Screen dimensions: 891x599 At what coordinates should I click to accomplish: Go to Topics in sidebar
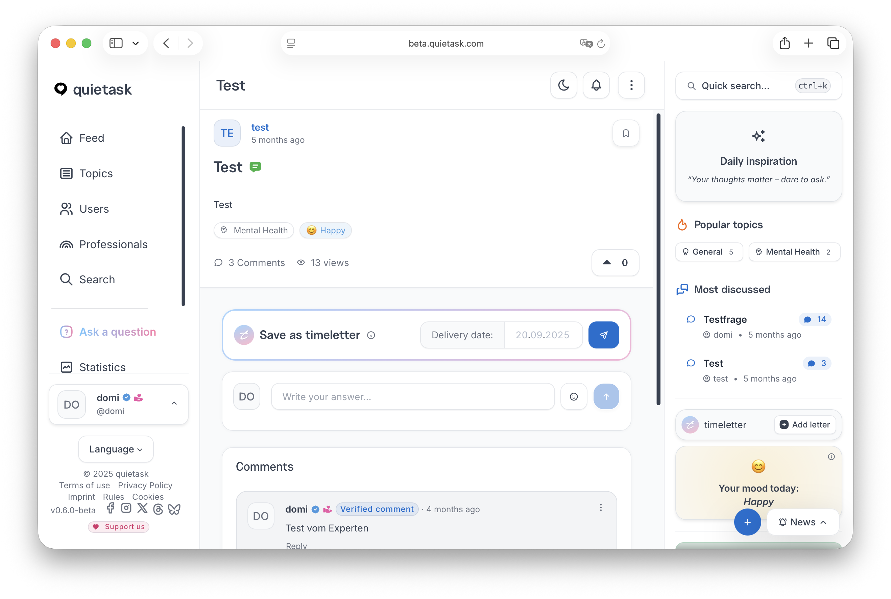click(x=96, y=174)
